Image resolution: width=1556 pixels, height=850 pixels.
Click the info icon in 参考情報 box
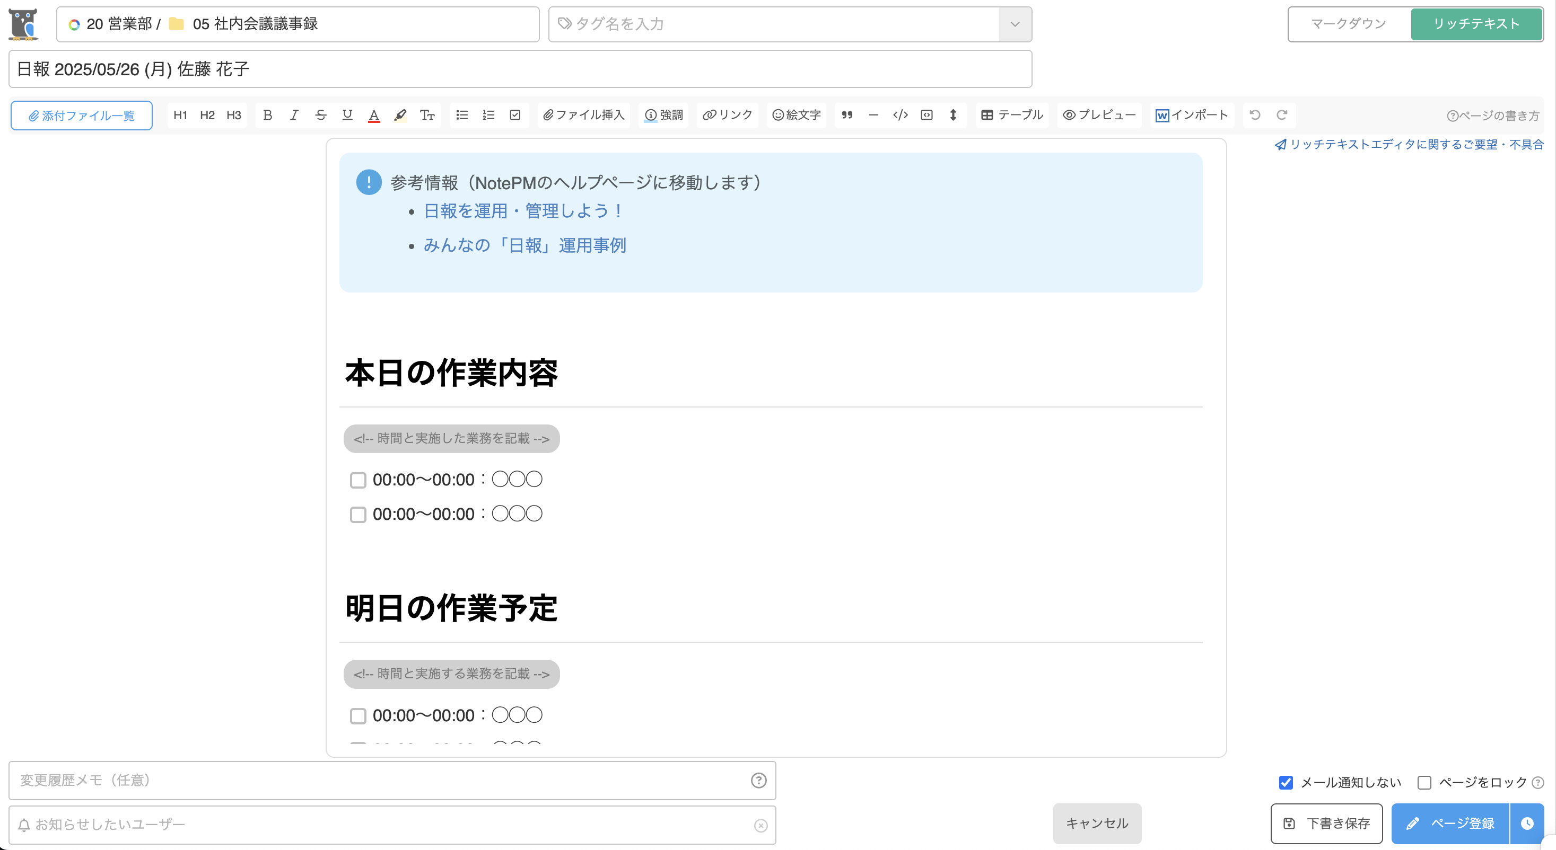tap(369, 182)
